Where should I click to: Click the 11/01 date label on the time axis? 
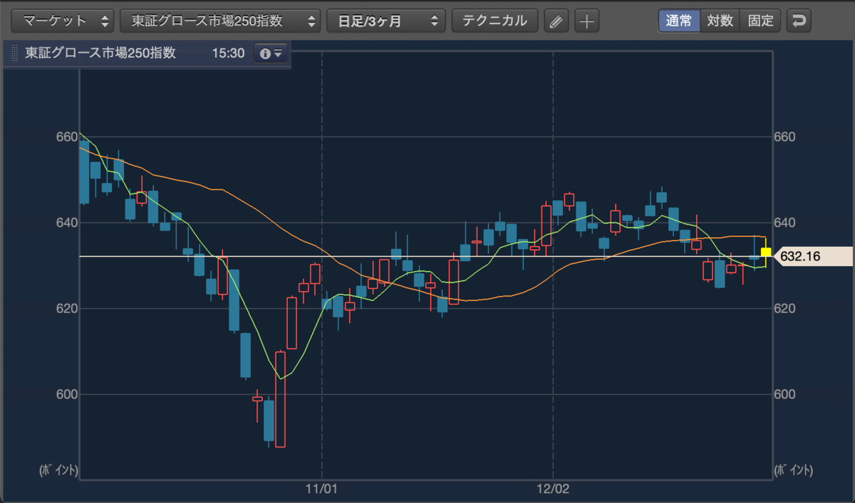pyautogui.click(x=321, y=489)
